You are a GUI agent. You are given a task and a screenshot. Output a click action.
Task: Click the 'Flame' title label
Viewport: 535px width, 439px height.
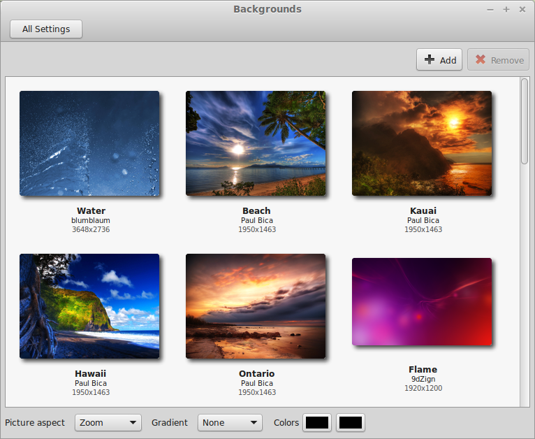[x=423, y=369]
